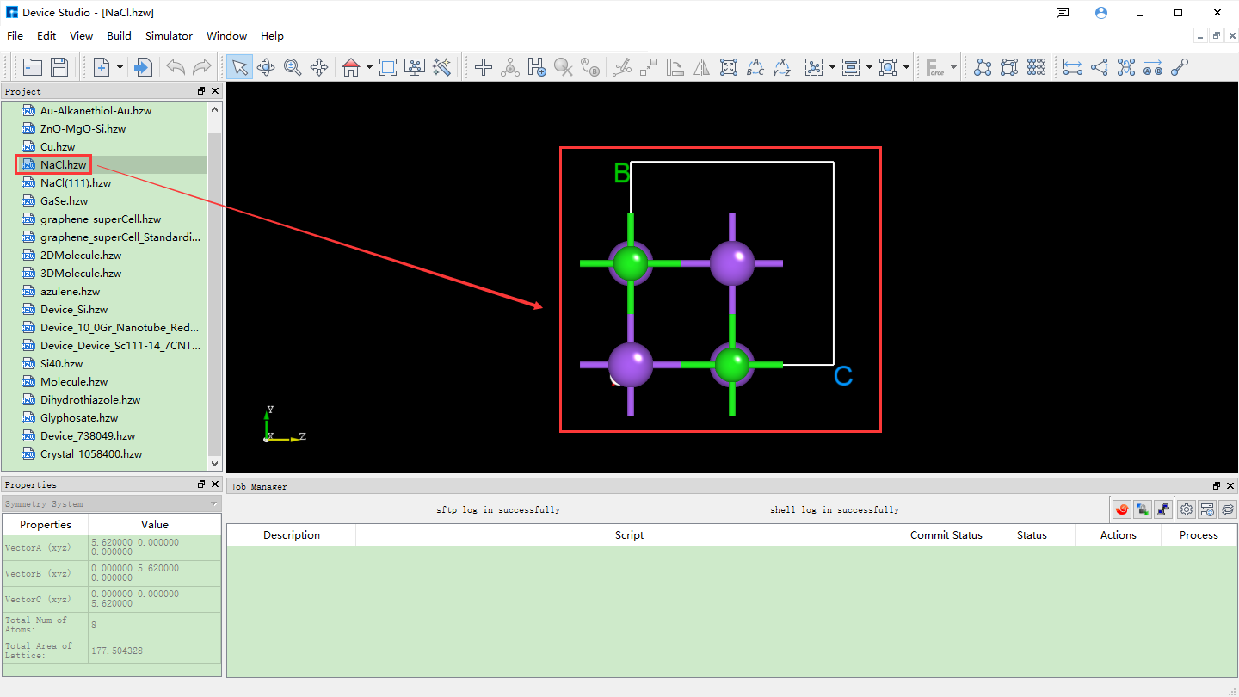
Task: Open the Simulator menu
Action: click(x=169, y=36)
